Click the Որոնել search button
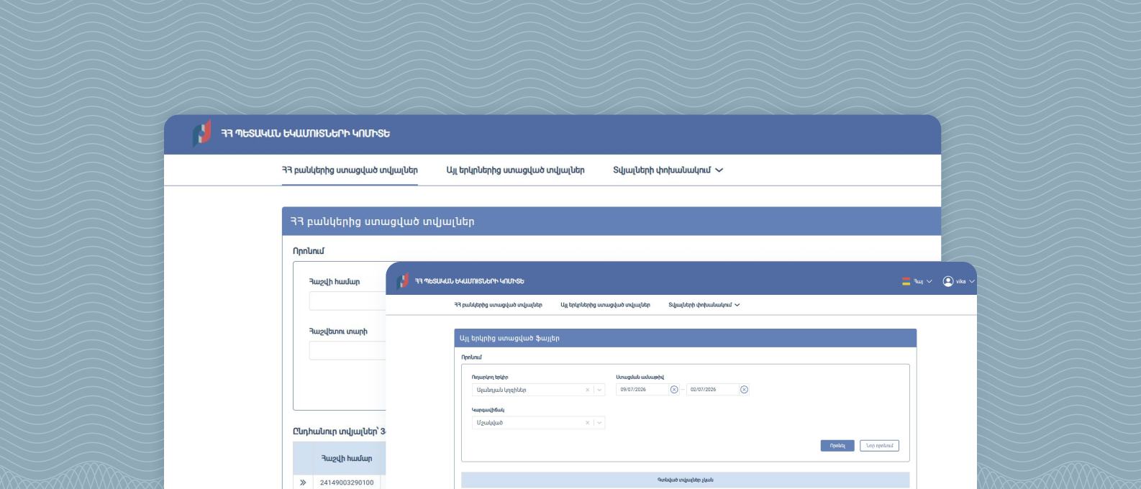 (837, 446)
